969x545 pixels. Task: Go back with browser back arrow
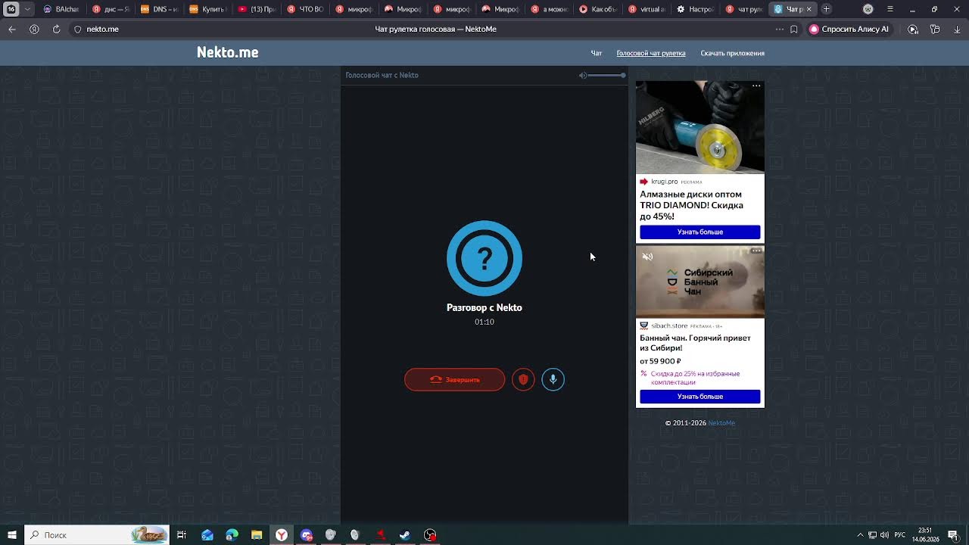[x=12, y=29]
